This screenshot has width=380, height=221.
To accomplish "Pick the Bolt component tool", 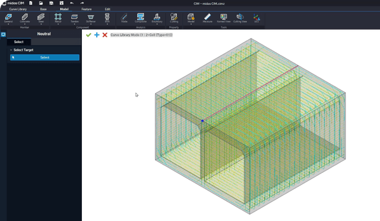I will [x=107, y=18].
